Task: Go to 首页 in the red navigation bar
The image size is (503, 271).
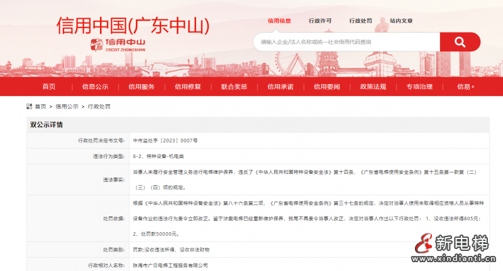Action: (49, 87)
